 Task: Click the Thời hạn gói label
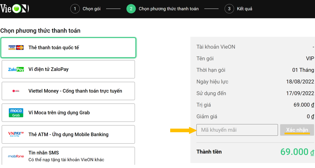211,70
